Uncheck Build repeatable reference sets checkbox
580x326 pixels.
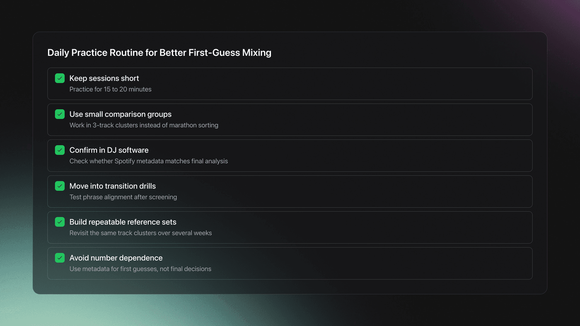[60, 222]
